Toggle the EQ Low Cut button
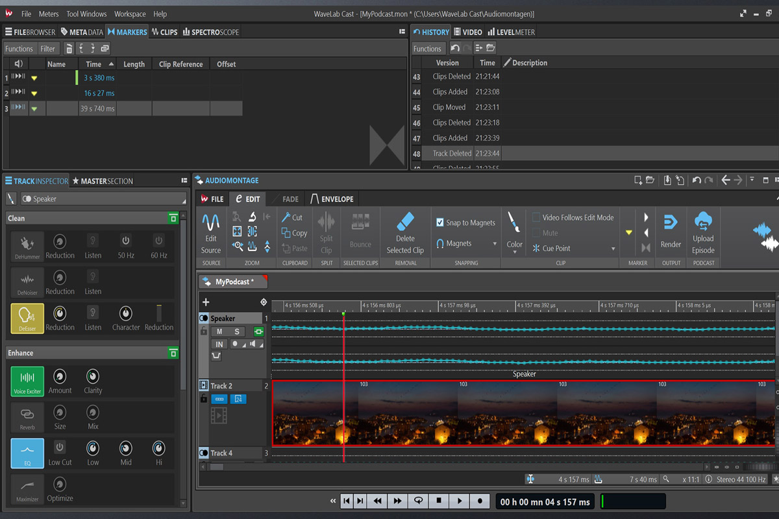779x519 pixels. 60,448
